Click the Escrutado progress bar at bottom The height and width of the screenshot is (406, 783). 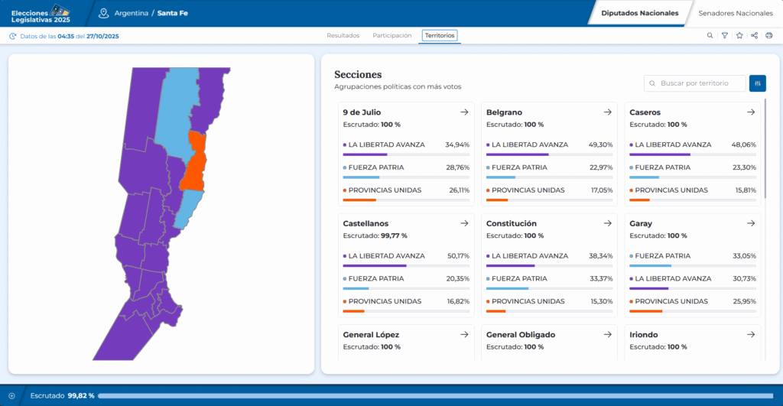436,395
